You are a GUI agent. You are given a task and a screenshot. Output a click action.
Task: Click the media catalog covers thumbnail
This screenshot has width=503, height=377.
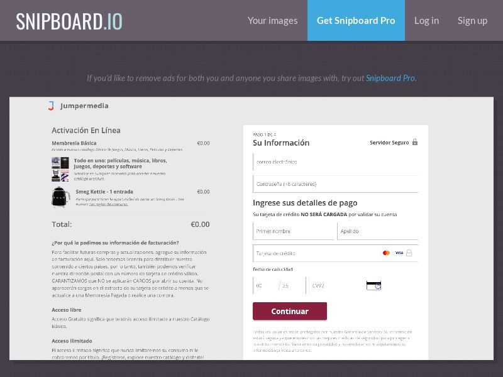(60, 170)
